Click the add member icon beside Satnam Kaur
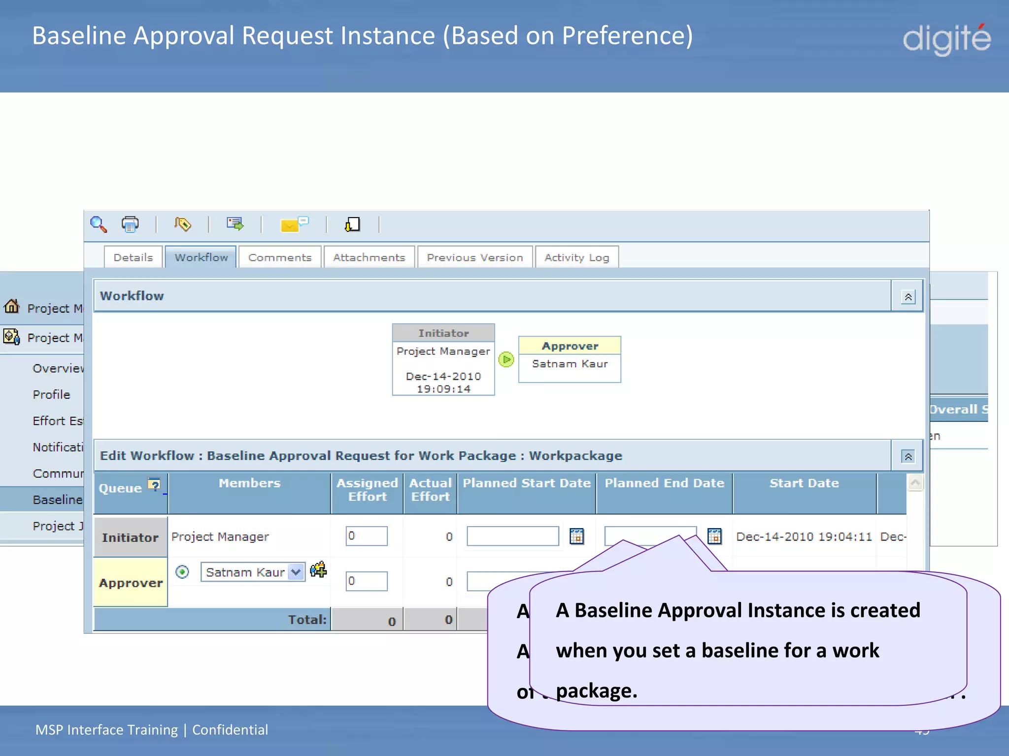 pyautogui.click(x=318, y=569)
